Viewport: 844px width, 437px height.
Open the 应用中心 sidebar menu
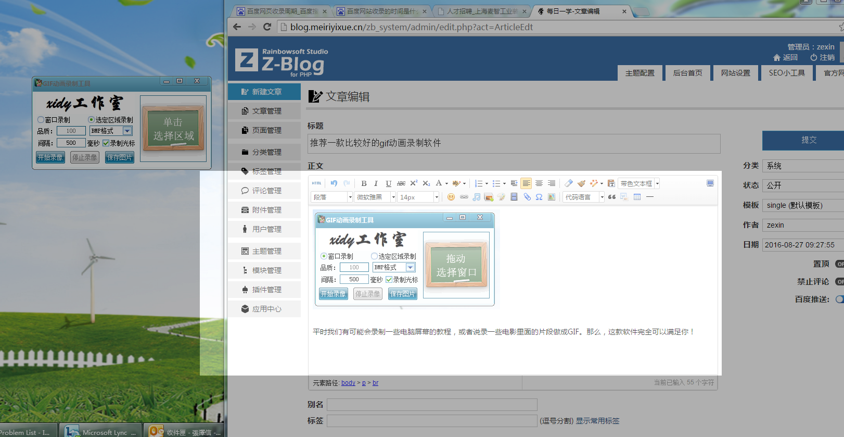264,309
